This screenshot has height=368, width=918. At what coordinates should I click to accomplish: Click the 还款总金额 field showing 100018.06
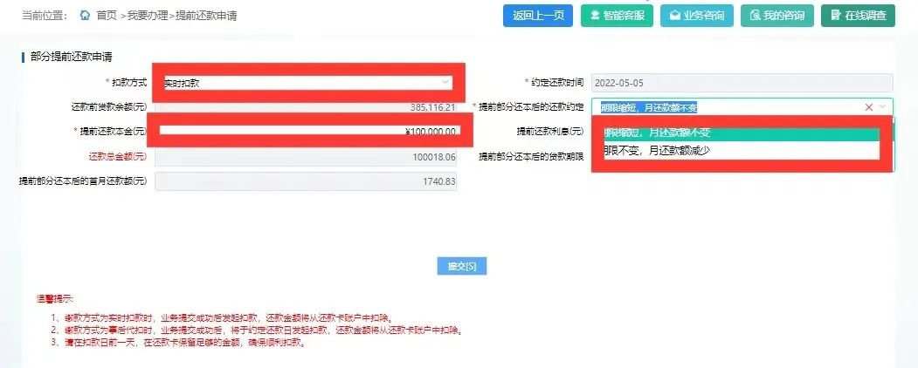306,157
